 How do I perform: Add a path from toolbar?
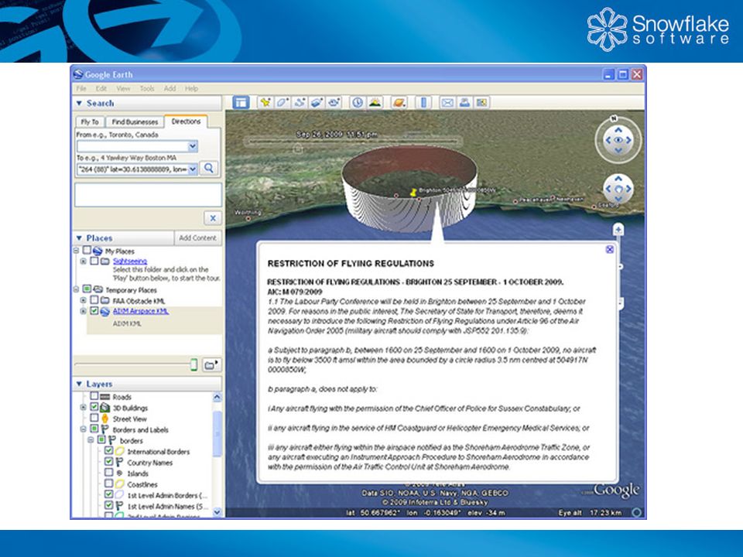(x=300, y=102)
